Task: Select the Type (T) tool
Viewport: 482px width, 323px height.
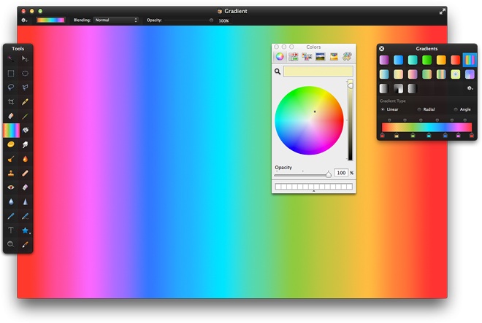Action: coord(11,230)
